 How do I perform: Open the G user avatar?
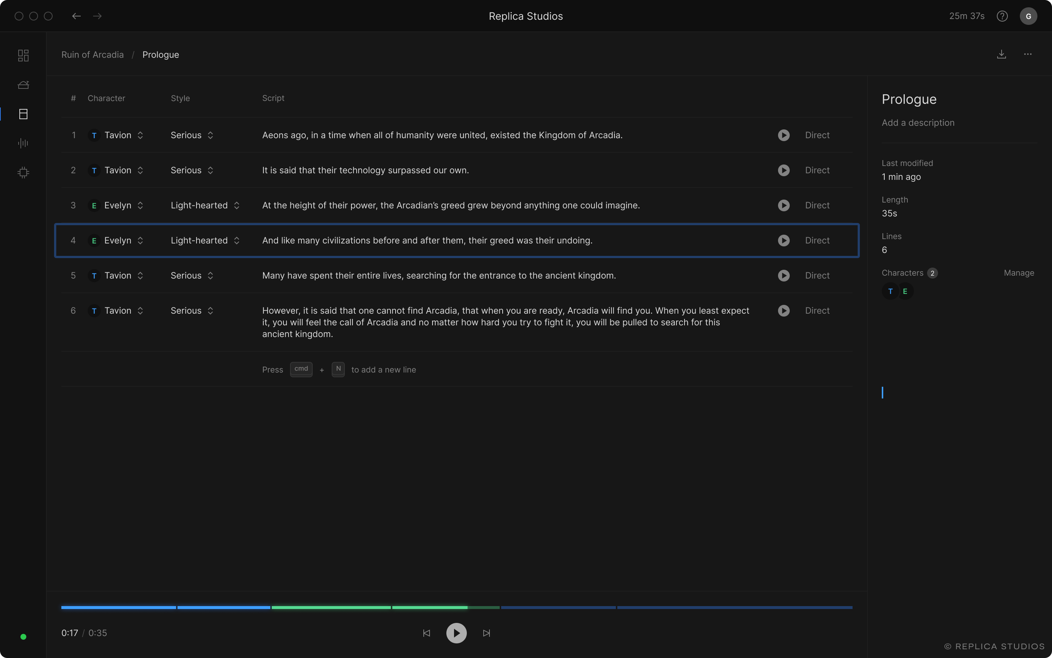[x=1028, y=16]
